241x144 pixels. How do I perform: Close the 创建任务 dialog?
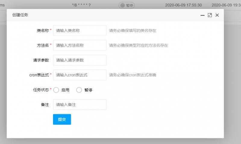point(217,15)
